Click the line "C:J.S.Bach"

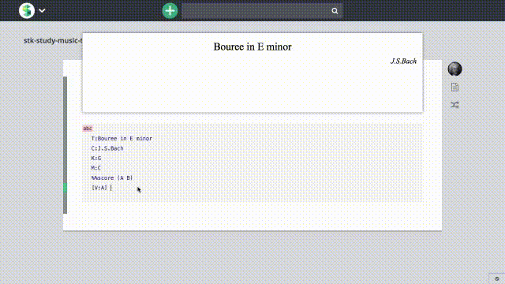[107, 148]
